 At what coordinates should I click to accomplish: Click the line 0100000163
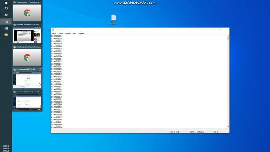click(x=57, y=71)
